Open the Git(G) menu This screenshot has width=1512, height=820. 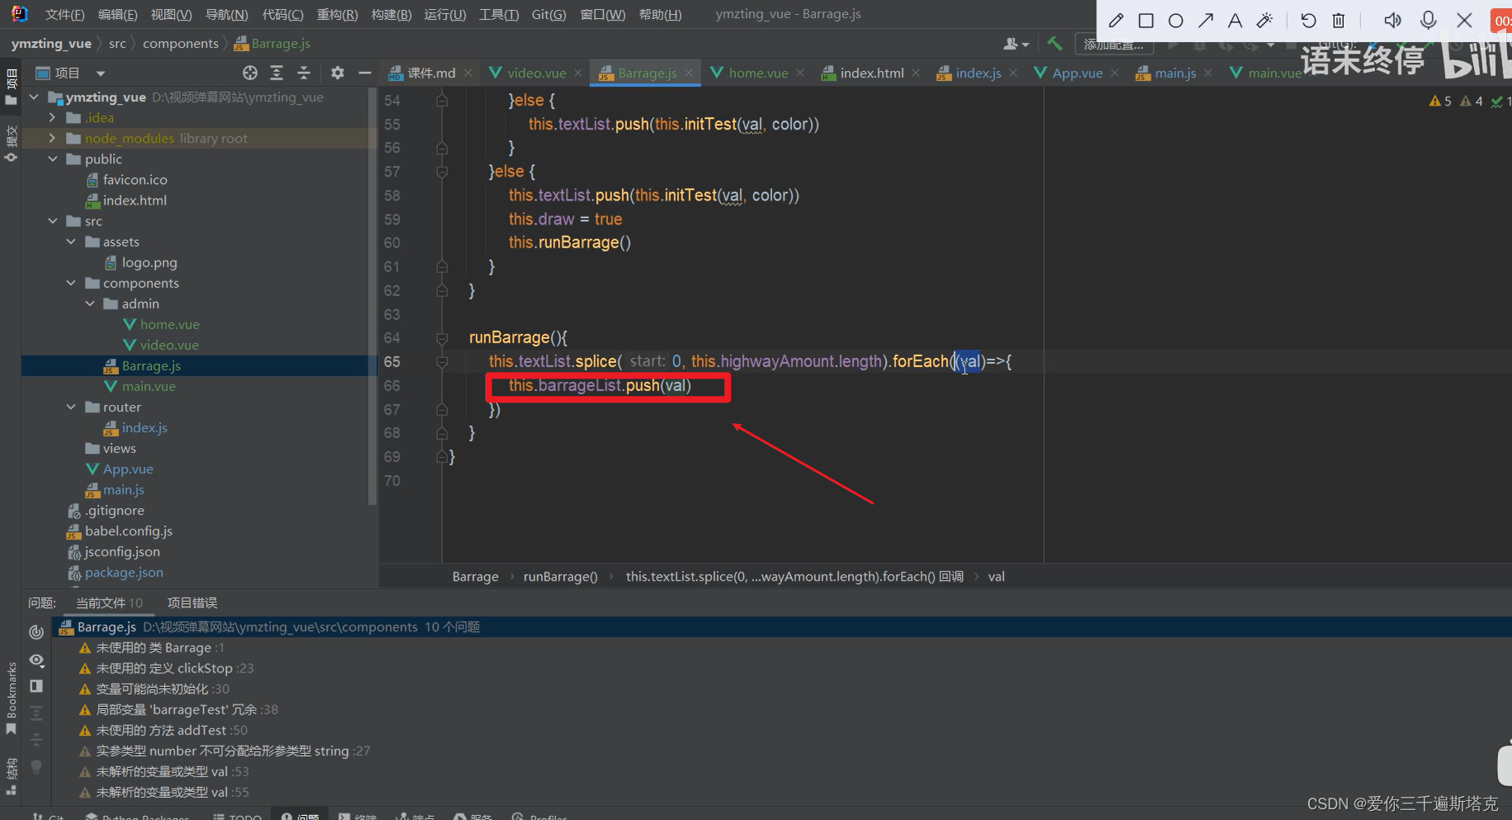tap(549, 15)
